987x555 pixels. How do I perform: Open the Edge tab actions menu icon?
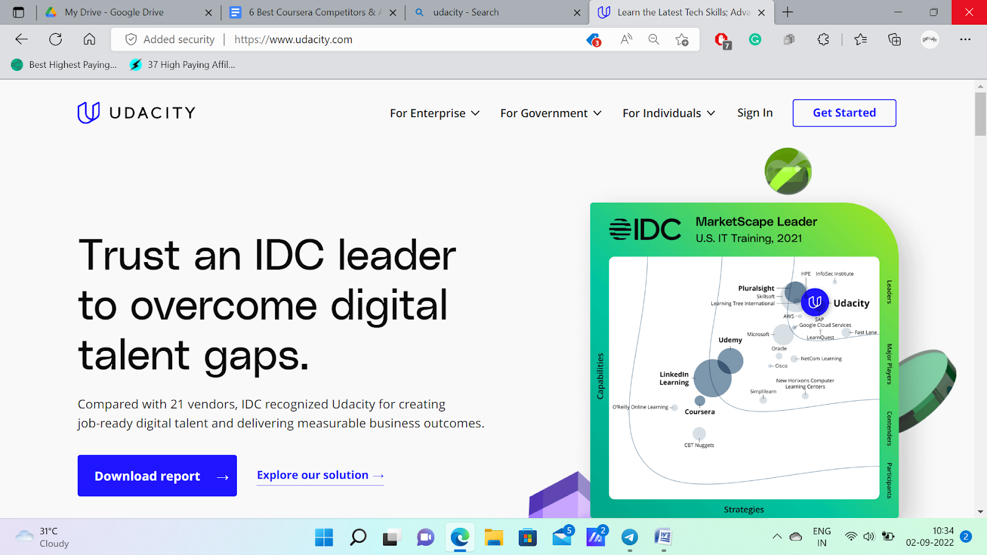[x=19, y=12]
